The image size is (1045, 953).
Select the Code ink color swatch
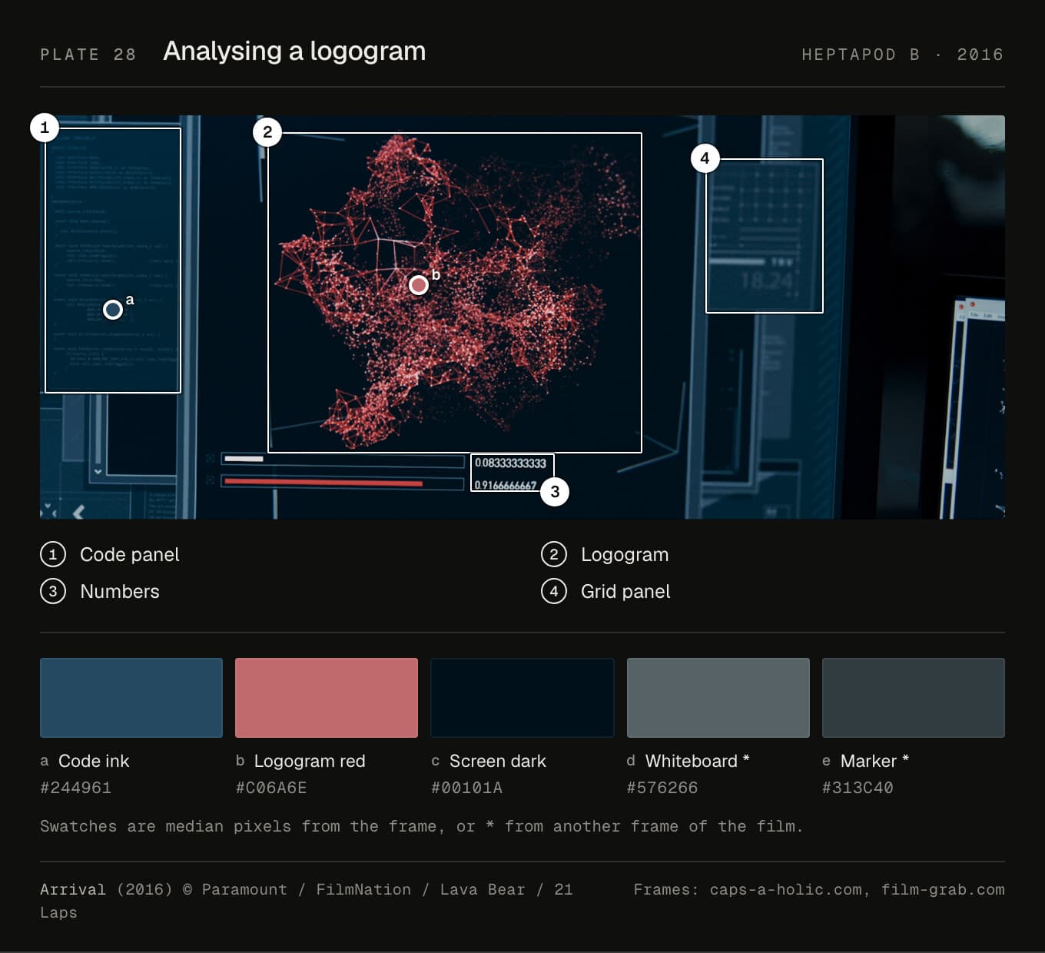(x=131, y=698)
